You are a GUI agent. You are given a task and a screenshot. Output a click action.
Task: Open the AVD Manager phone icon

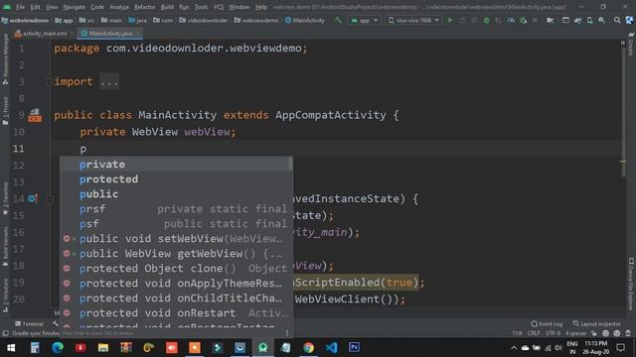(589, 20)
